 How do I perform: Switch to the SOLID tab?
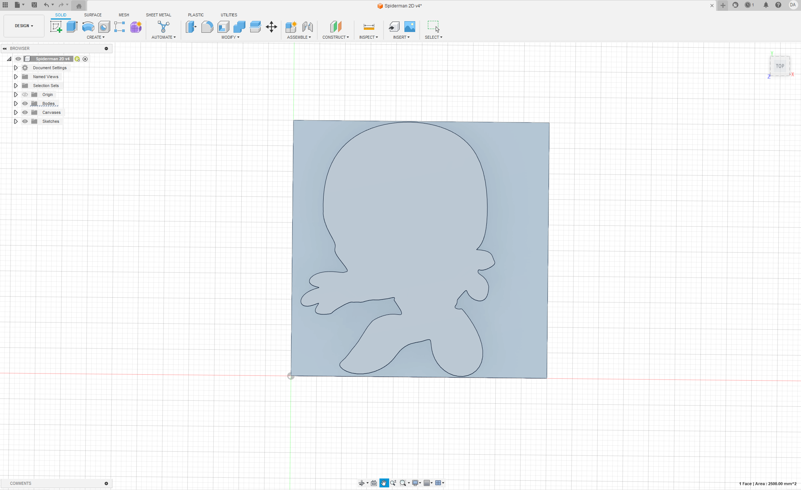point(61,15)
